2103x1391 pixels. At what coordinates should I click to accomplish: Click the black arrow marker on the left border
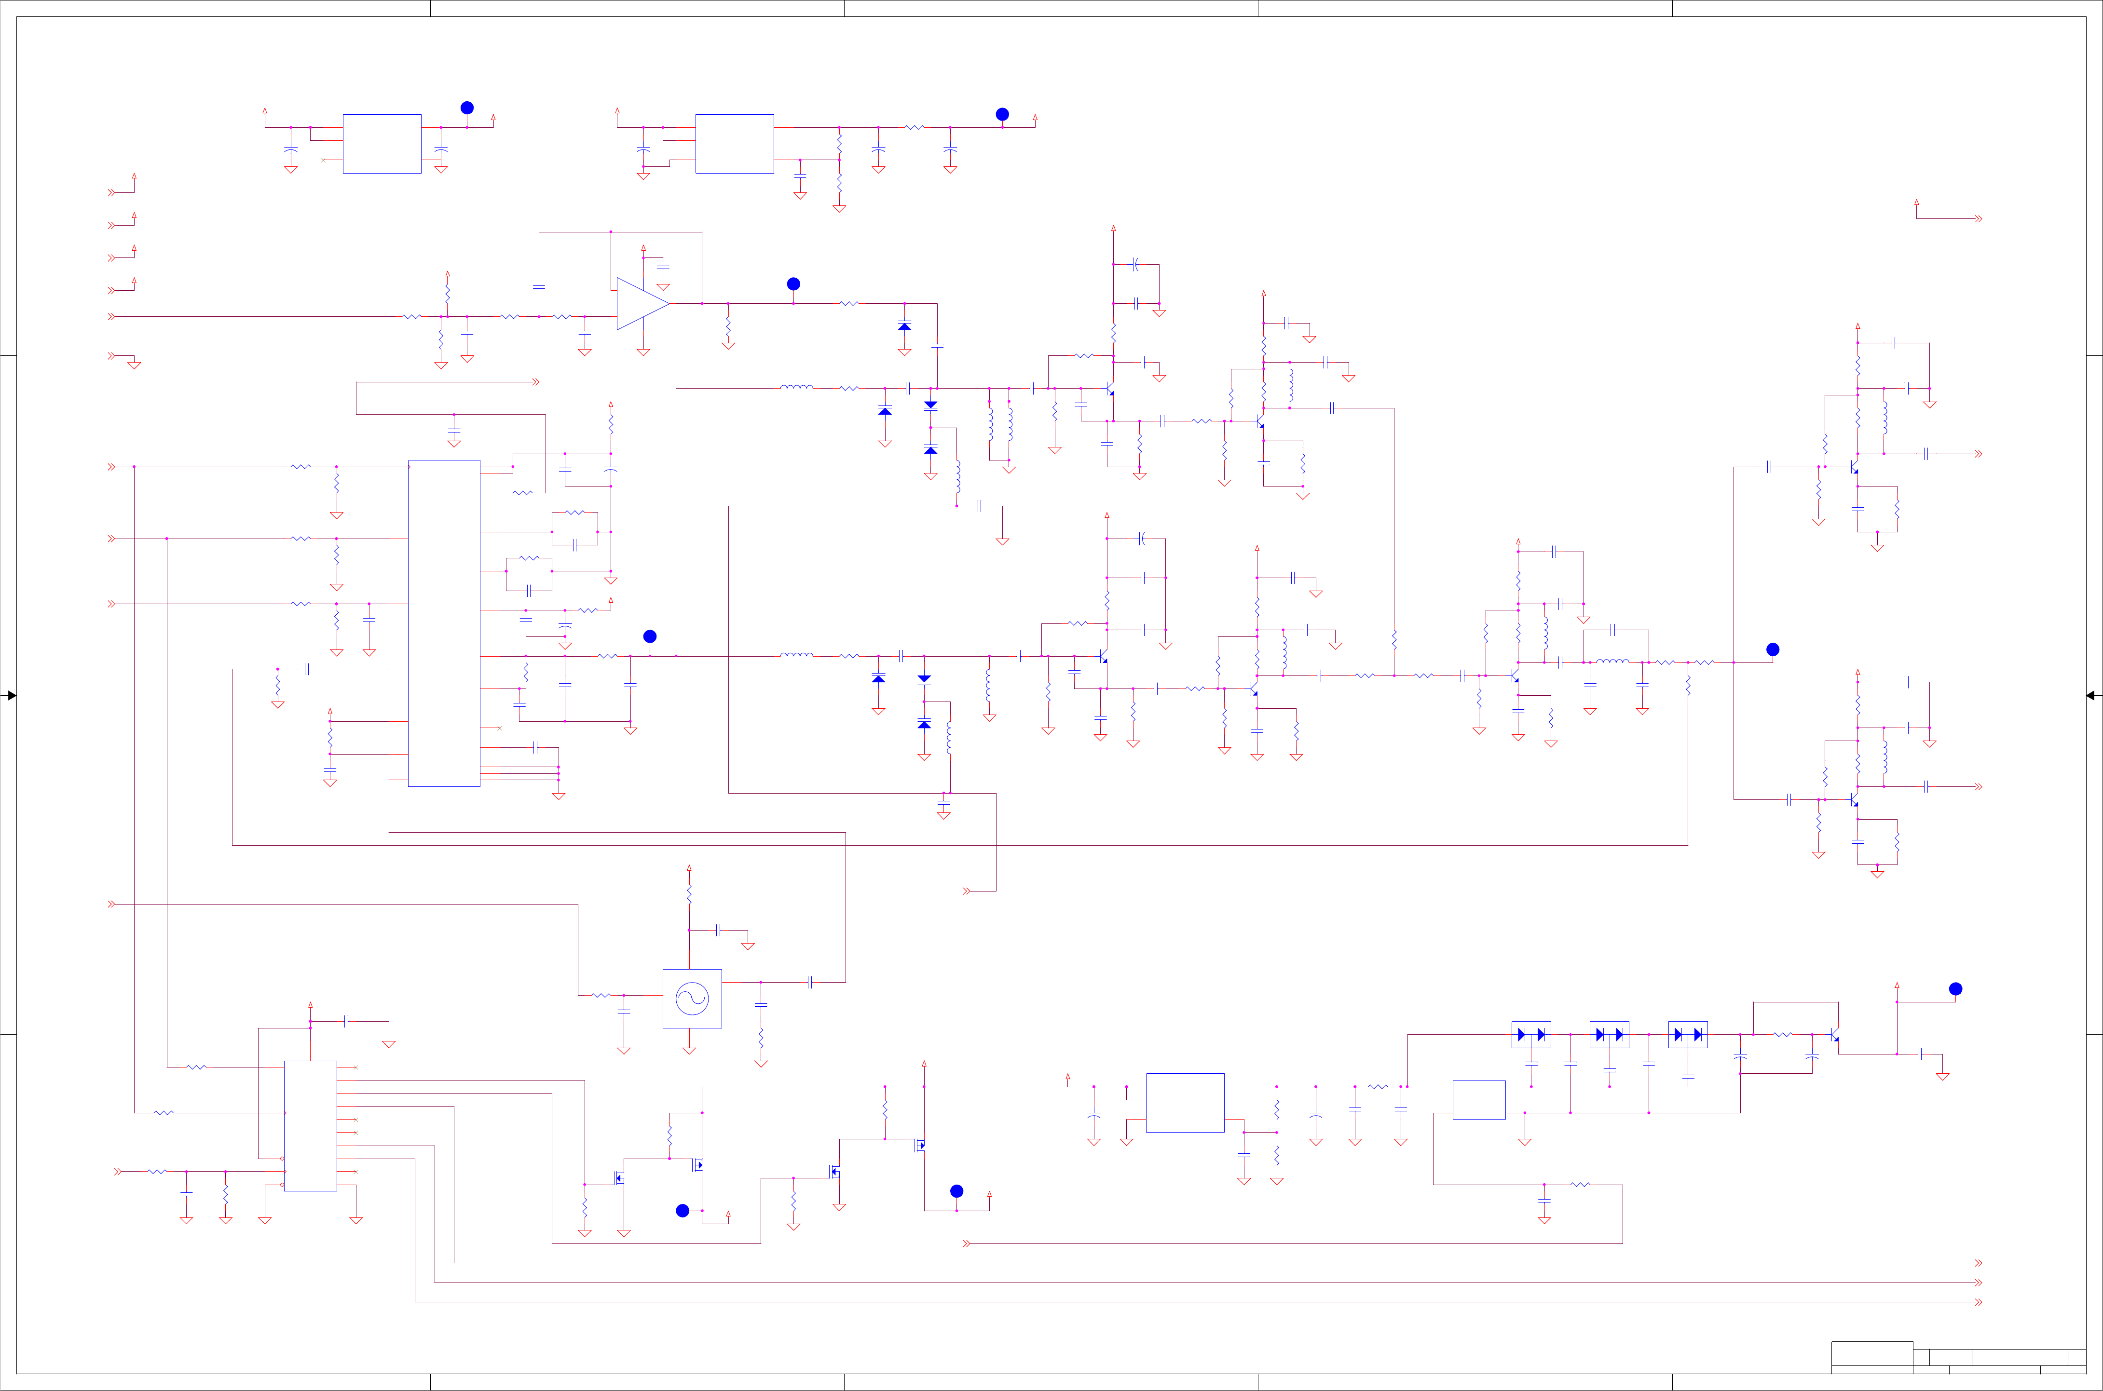pos(12,695)
